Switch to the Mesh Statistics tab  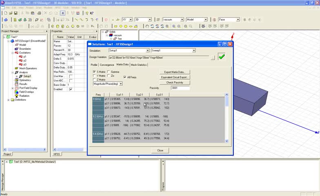pyautogui.click(x=139, y=65)
